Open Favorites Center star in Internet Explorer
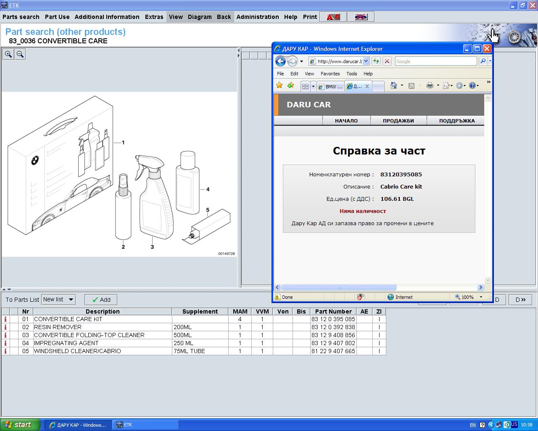The image size is (538, 431). point(280,85)
